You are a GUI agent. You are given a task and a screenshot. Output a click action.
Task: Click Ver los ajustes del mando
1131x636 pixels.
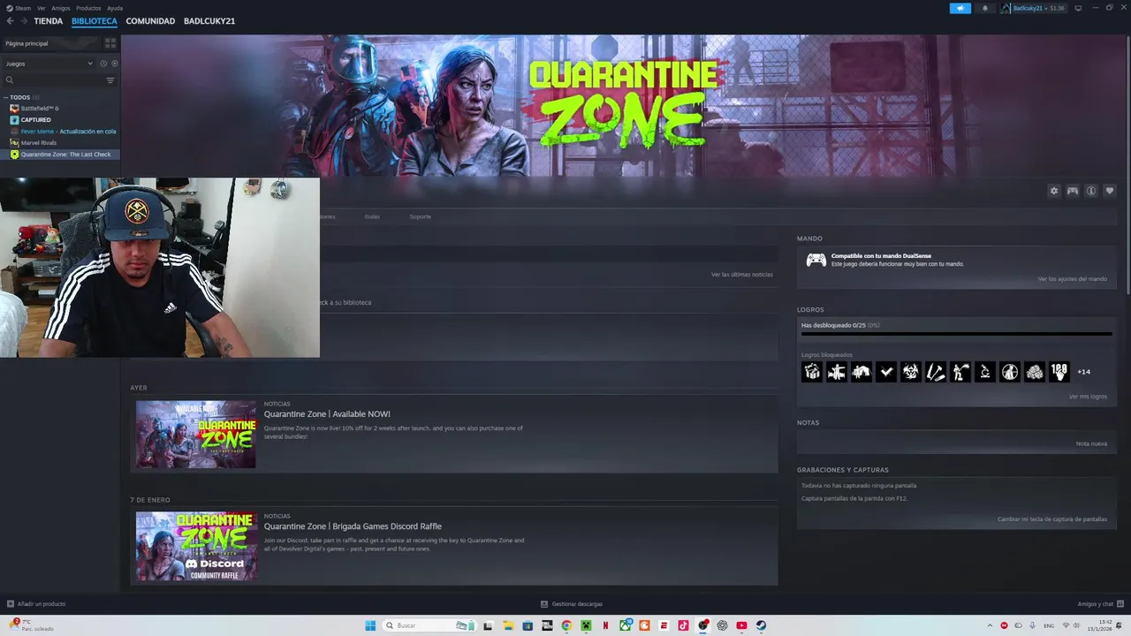(1073, 279)
